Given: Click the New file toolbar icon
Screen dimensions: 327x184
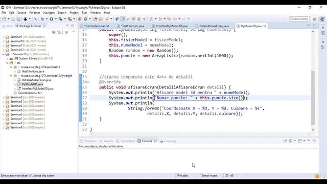Looking at the screenshot, I should (x=4, y=19).
